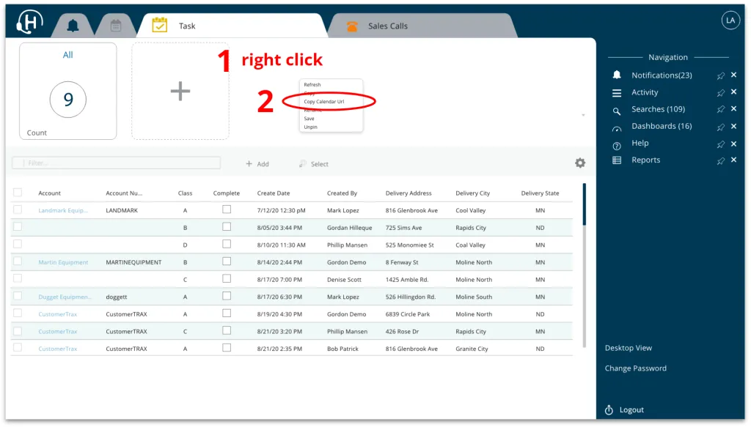Open the calendar icon tab
Image resolution: width=751 pixels, height=427 pixels.
click(x=116, y=26)
